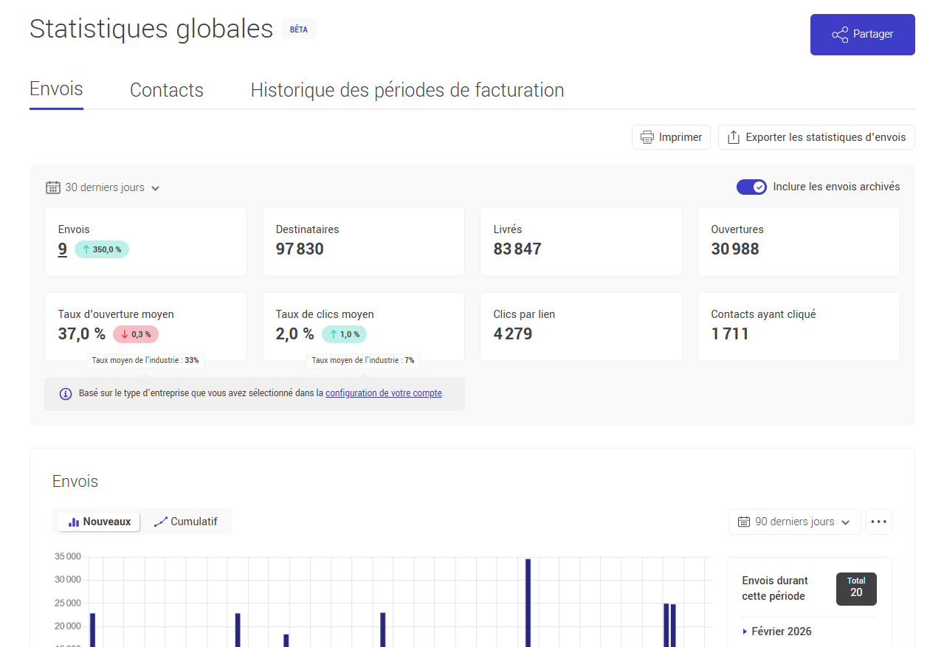Open the 90 derniers jours chart dropdown
This screenshot has width=944, height=647.
coord(794,522)
